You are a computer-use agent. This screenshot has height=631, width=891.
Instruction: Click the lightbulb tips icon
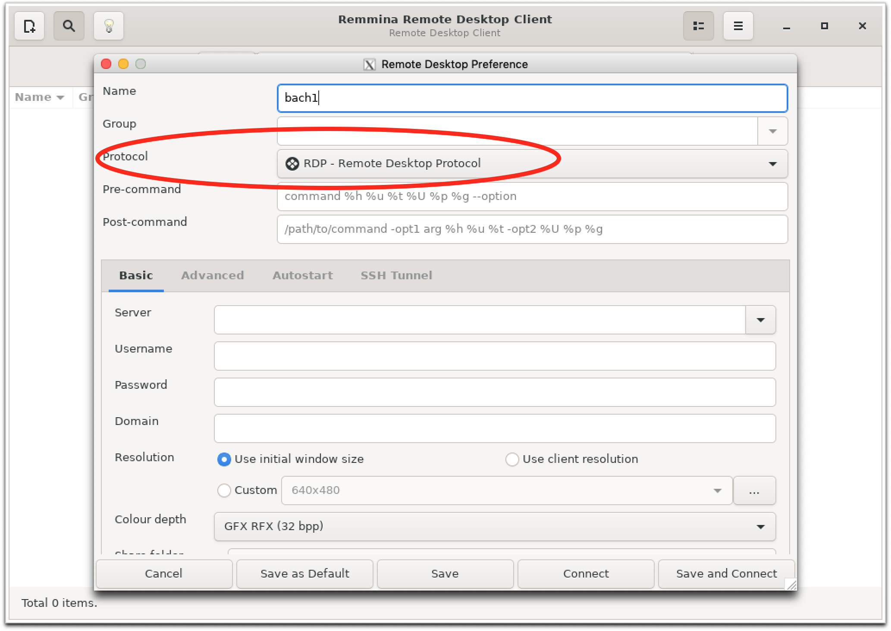pyautogui.click(x=109, y=26)
